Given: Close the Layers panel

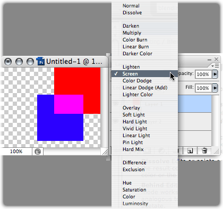Looking at the screenshot, I should click(216, 59).
